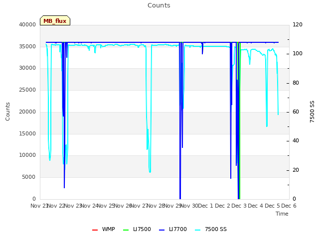Click the cyan 7500 SS legend swatch
Screen dimensions: 319x239
(198, 230)
